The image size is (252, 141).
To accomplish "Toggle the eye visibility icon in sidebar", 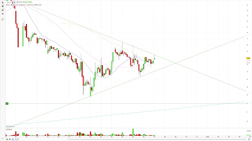I will click(x=3, y=14).
